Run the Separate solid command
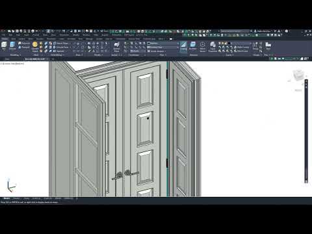 60,51
